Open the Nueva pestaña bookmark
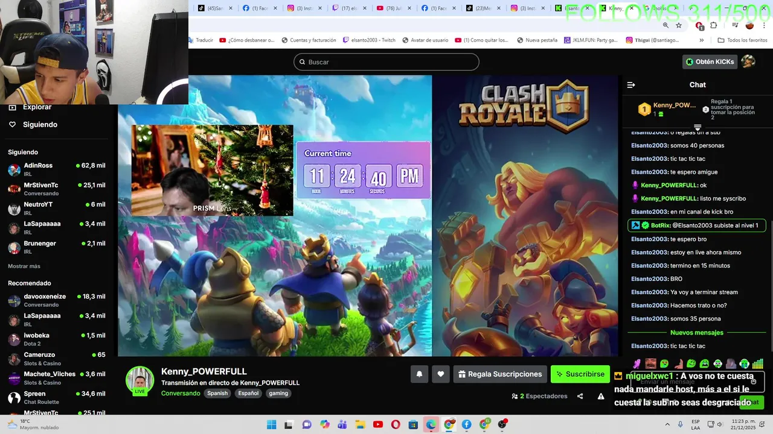773x434 pixels. [536, 40]
